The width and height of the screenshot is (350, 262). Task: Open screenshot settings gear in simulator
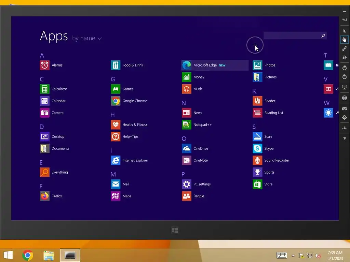[x=345, y=117]
